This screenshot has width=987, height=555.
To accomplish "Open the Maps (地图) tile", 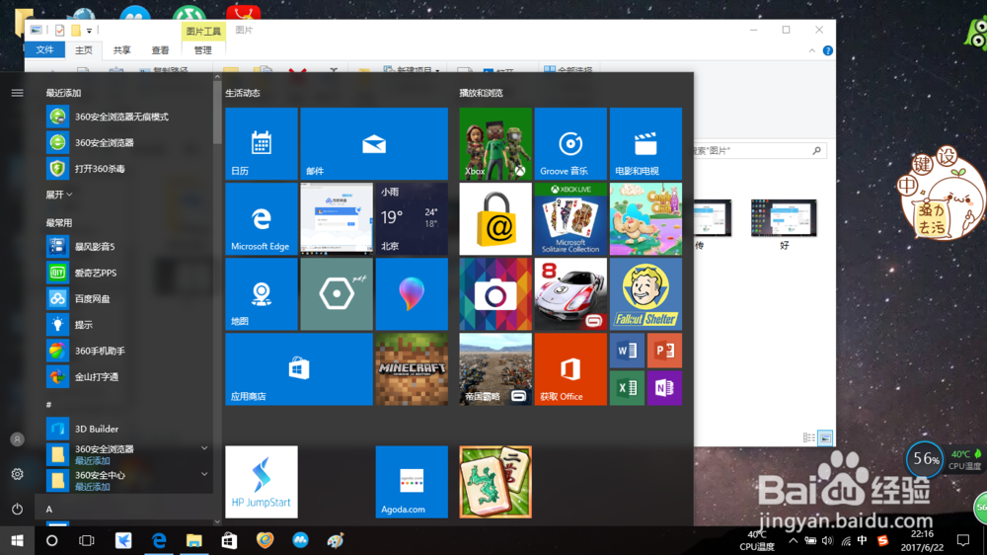I will click(262, 294).
